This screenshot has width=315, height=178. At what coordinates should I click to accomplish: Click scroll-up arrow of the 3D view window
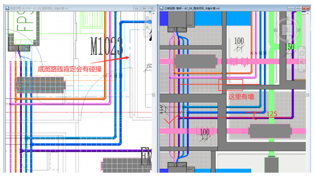click(x=308, y=13)
